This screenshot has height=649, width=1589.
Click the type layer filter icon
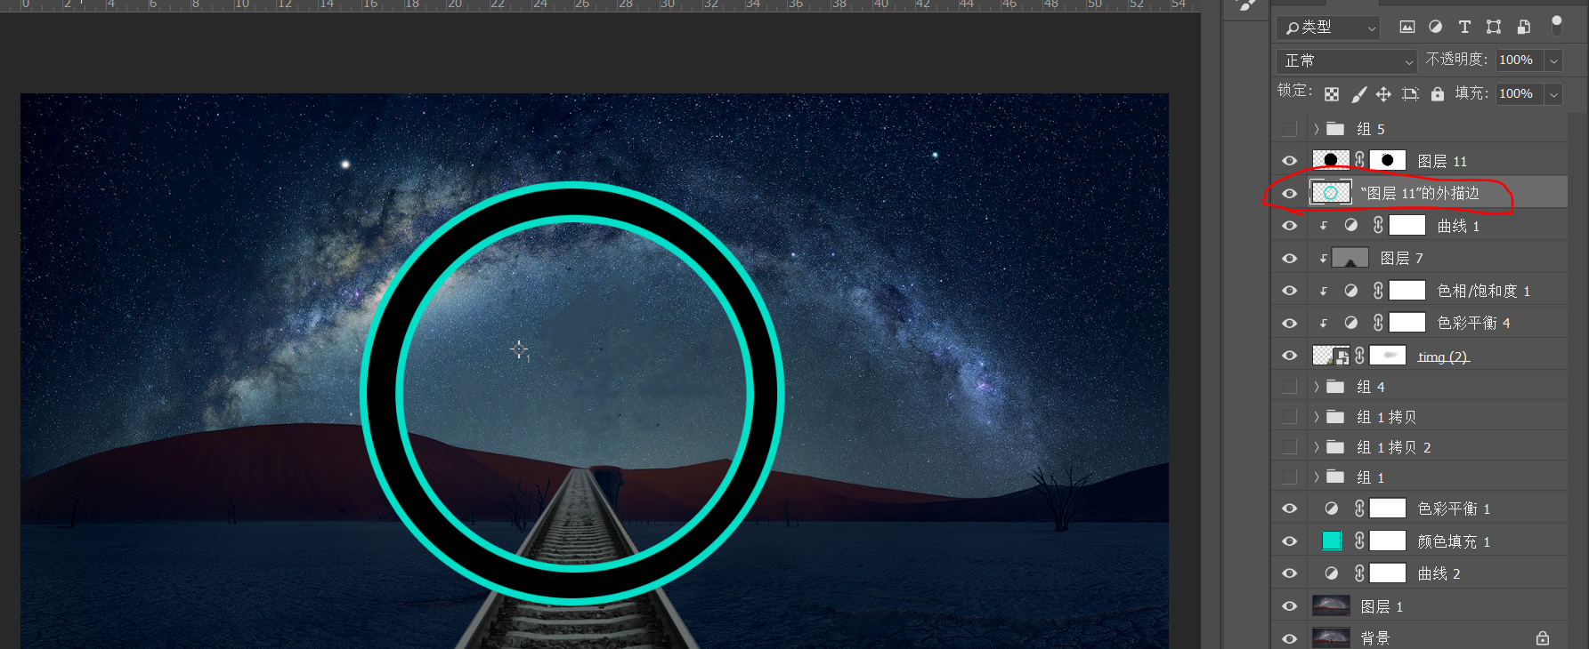[1464, 27]
